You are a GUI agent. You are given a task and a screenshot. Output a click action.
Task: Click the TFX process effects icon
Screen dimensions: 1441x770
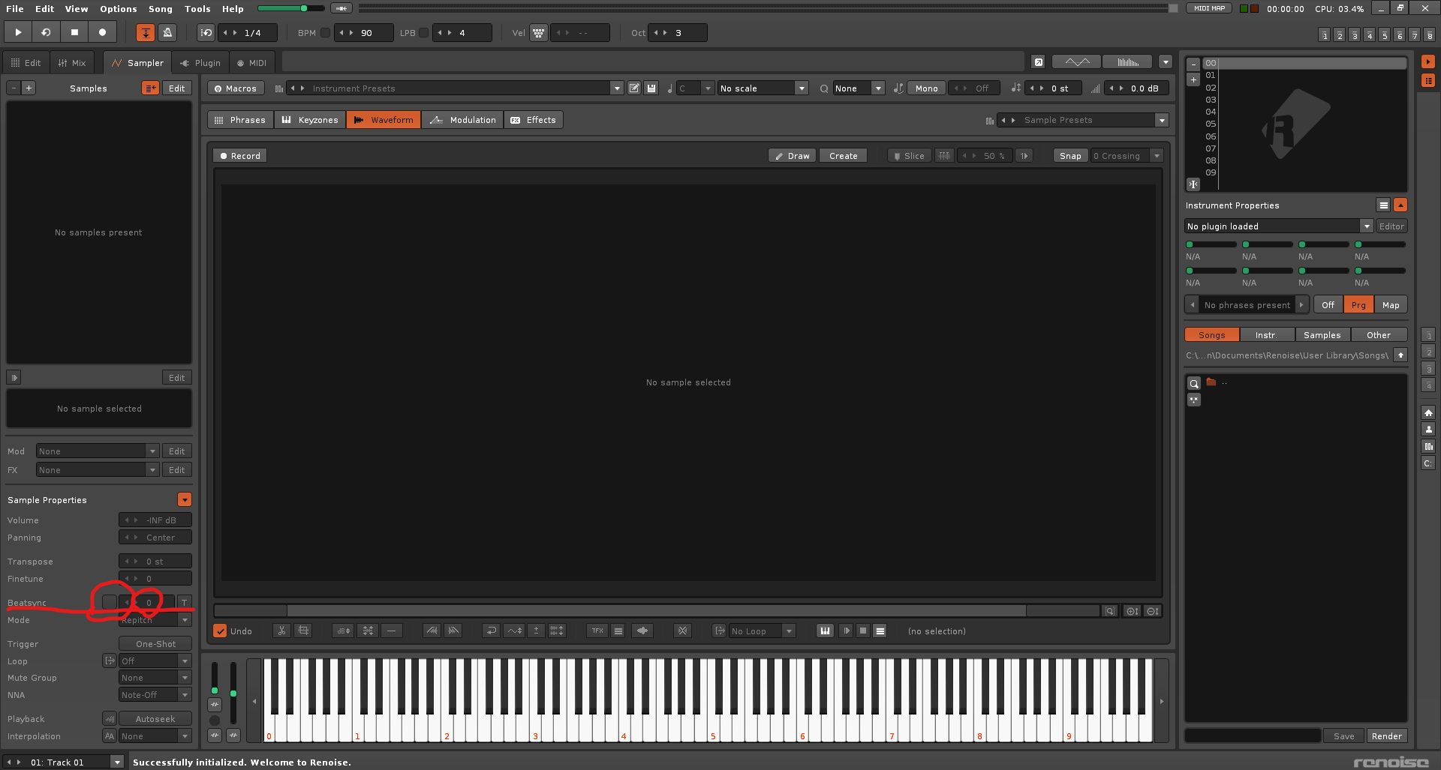[x=597, y=631]
